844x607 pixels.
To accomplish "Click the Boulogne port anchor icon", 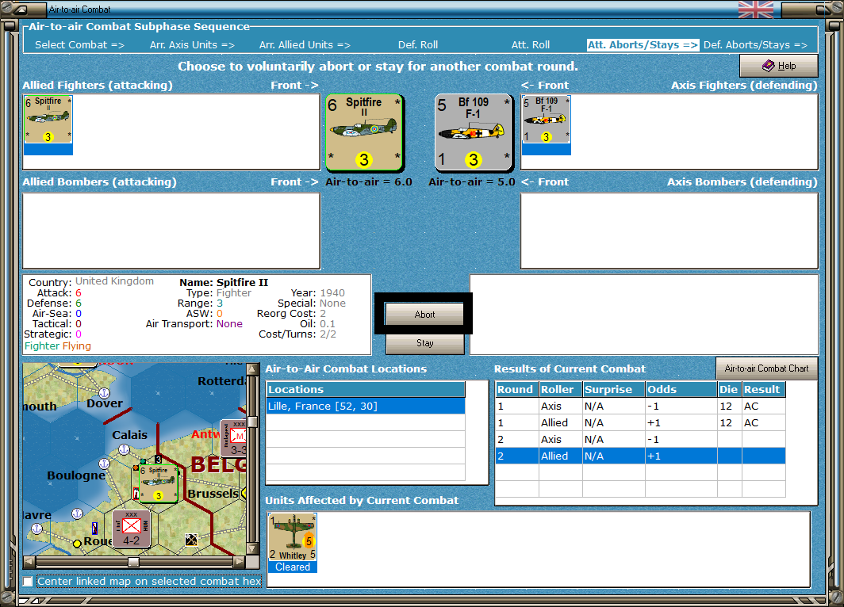I will pos(105,464).
